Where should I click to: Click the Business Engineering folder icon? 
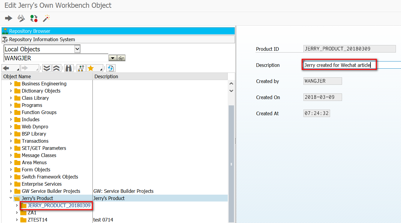click(x=17, y=84)
